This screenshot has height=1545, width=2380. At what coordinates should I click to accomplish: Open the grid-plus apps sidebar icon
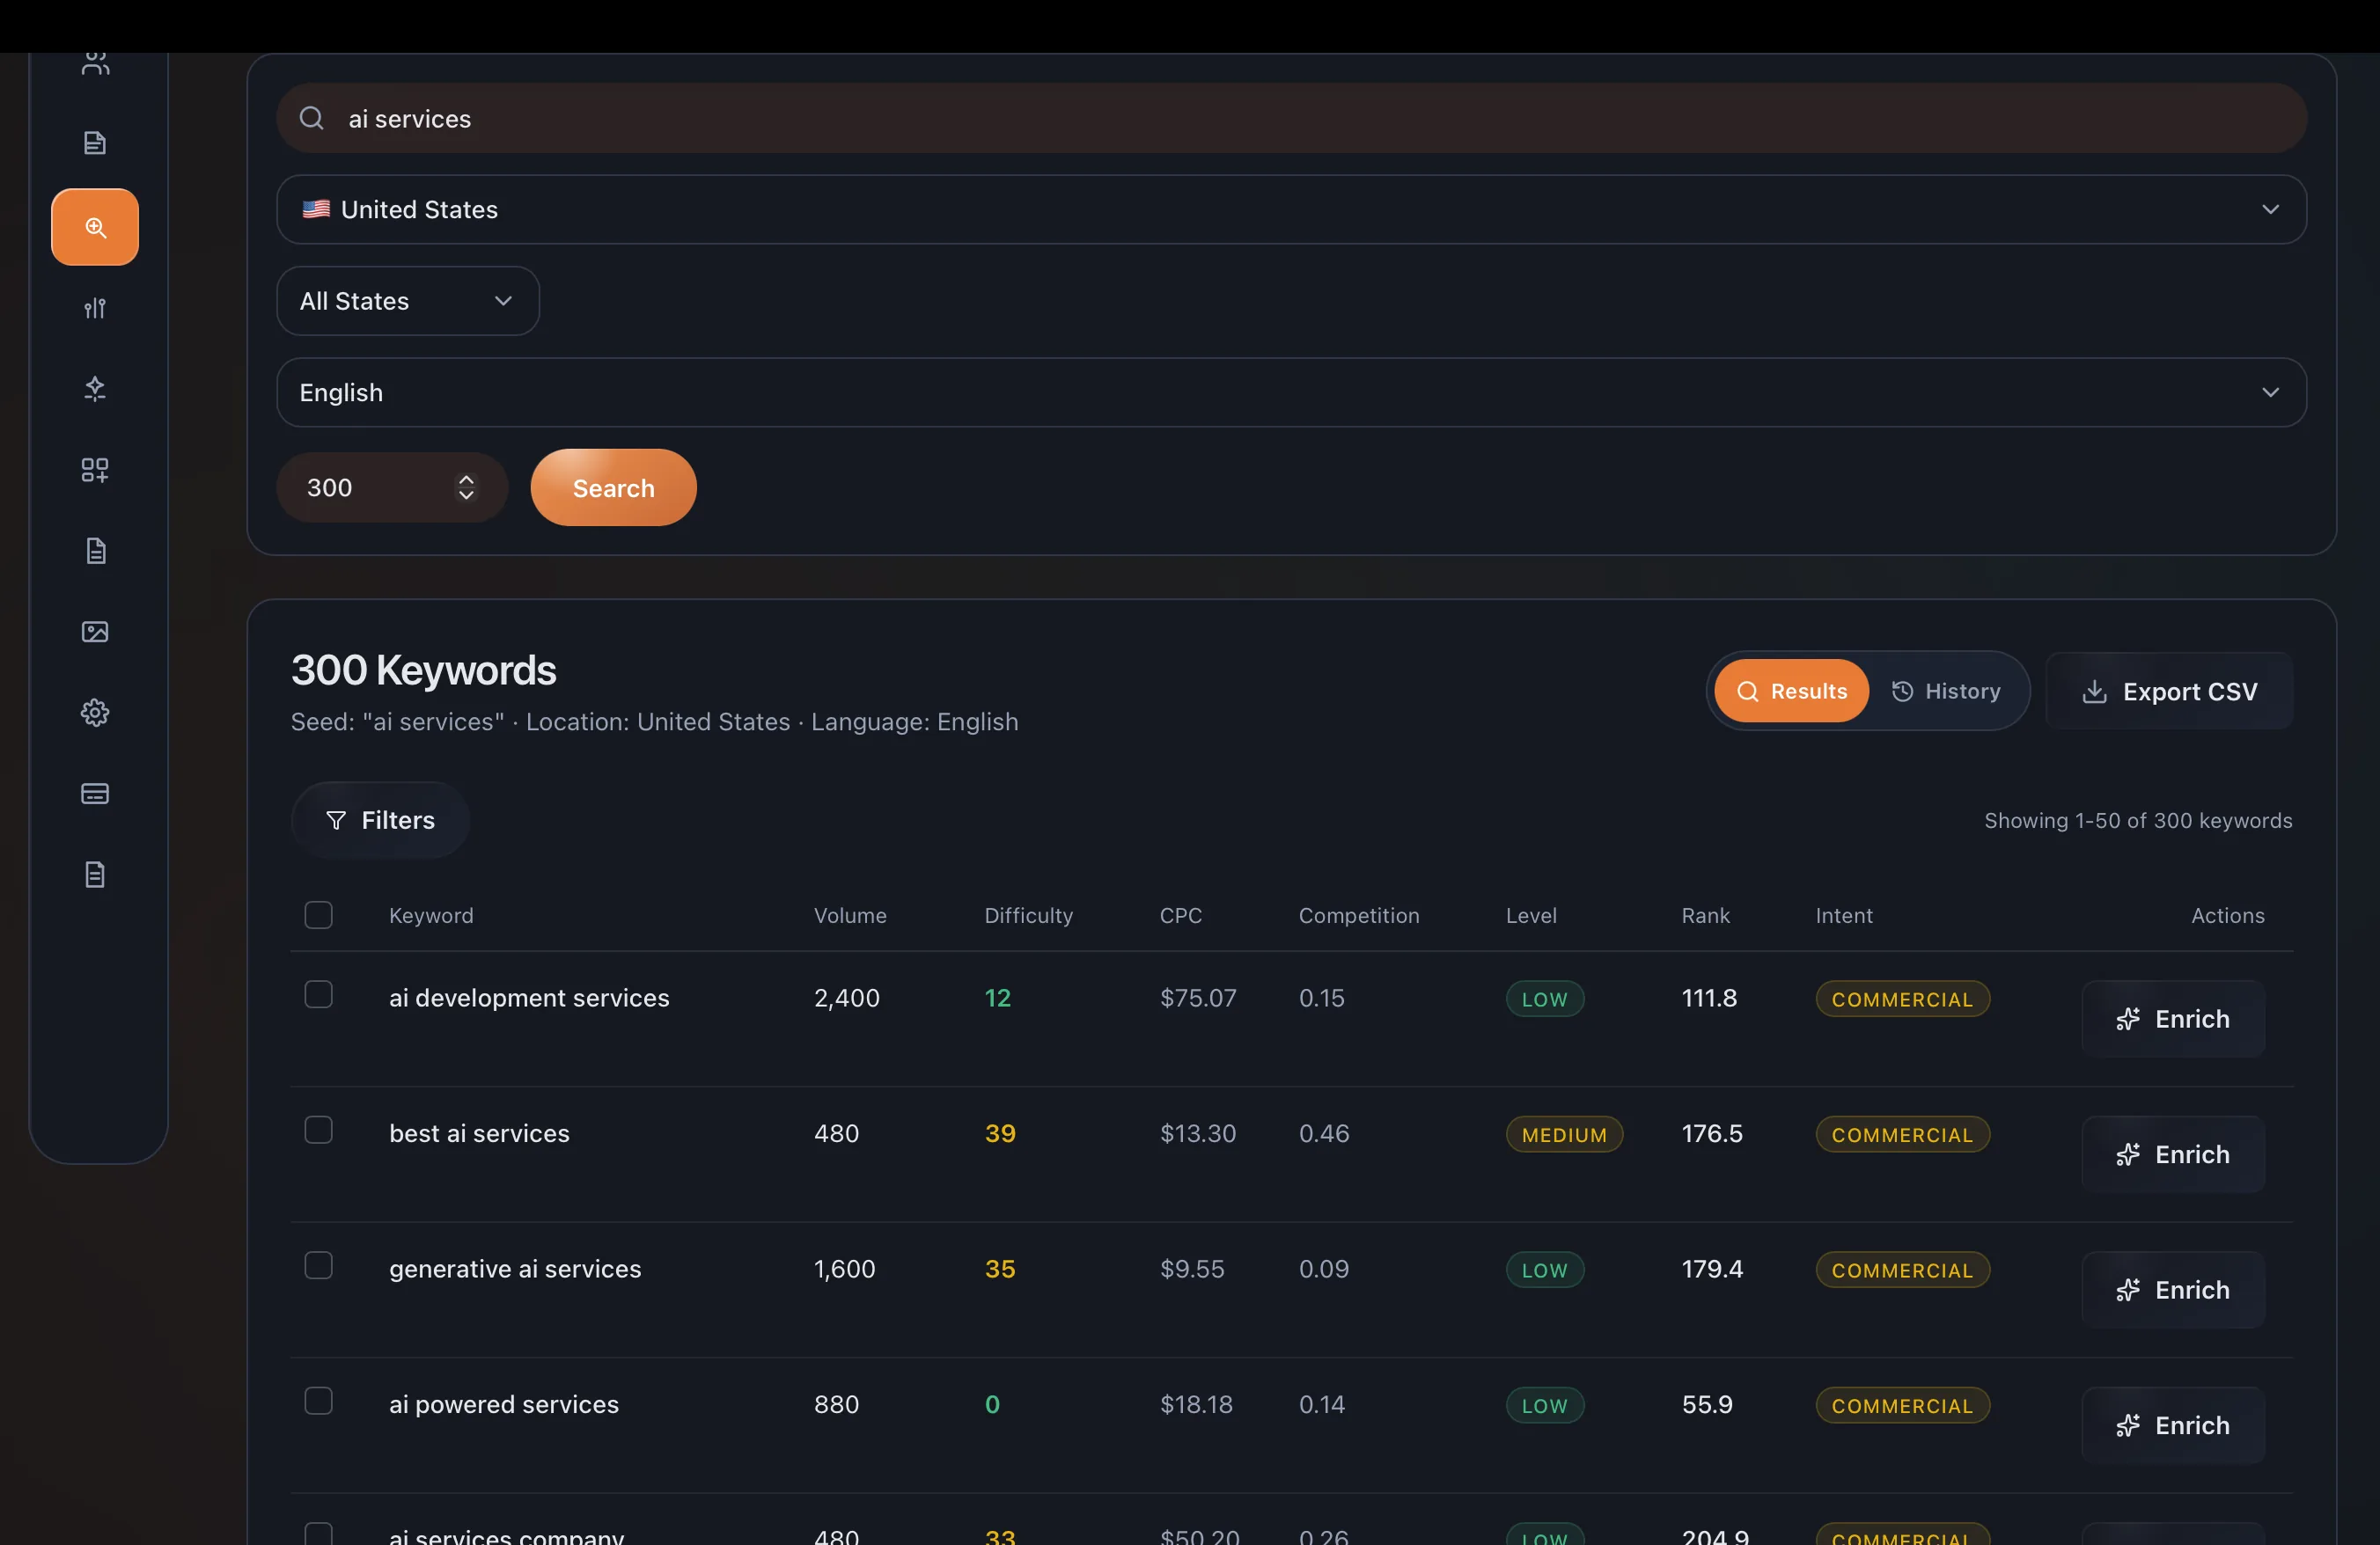pos(95,470)
